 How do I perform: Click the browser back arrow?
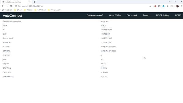point(3,6)
